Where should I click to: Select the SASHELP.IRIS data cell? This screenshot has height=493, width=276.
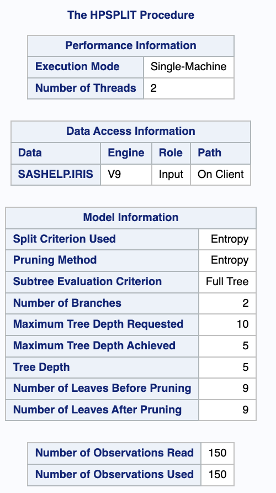[56, 175]
